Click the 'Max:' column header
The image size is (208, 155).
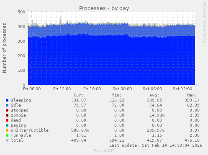coord(192,95)
